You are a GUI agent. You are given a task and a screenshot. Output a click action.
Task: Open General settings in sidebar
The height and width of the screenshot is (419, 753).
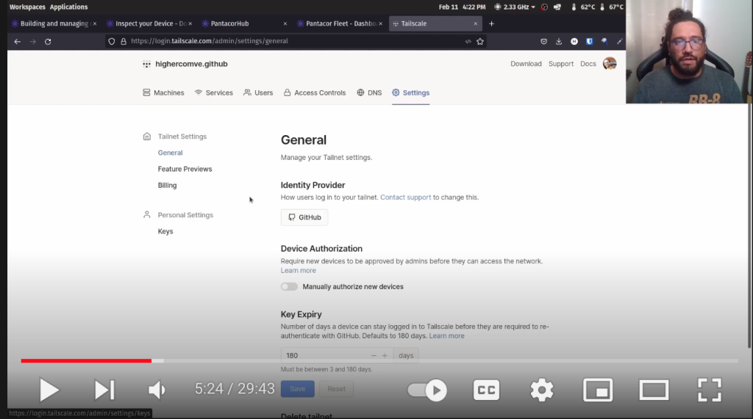(x=170, y=153)
